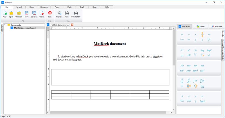The width and height of the screenshot is (225, 118).
Task: Insert the assignment := operator
Action: [x=182, y=40]
